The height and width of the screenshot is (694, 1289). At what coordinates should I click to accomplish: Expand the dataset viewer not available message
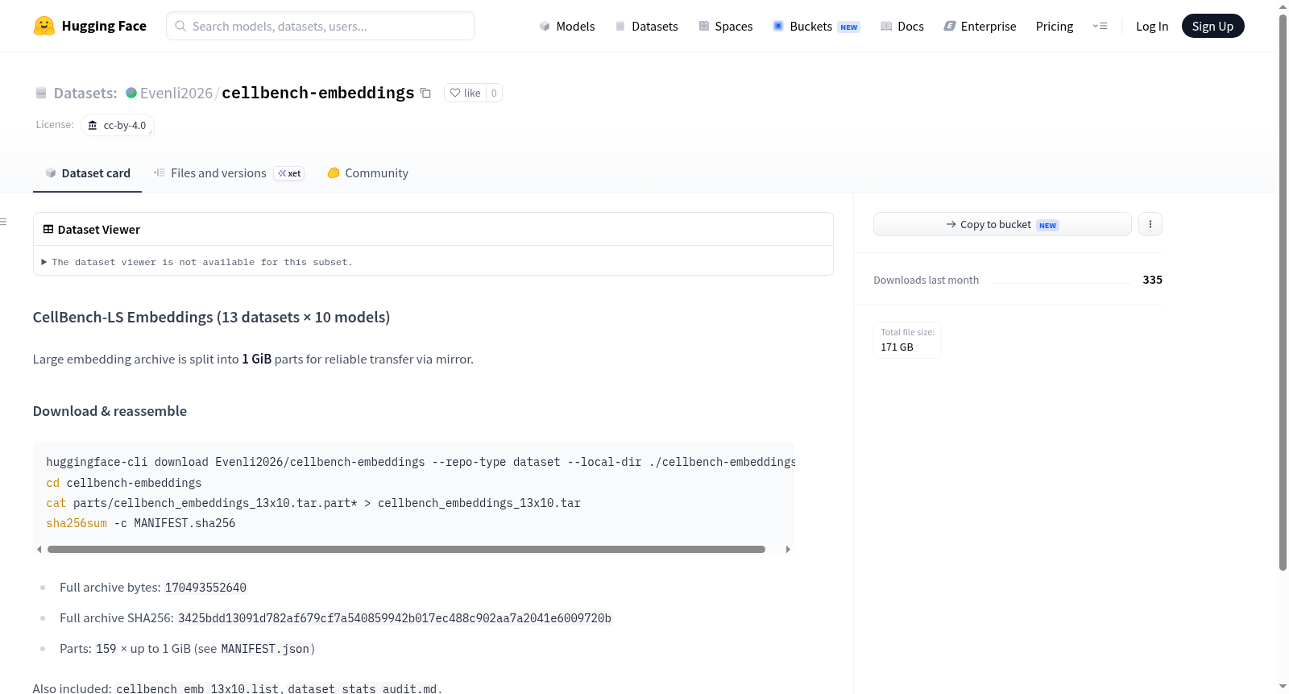(197, 262)
